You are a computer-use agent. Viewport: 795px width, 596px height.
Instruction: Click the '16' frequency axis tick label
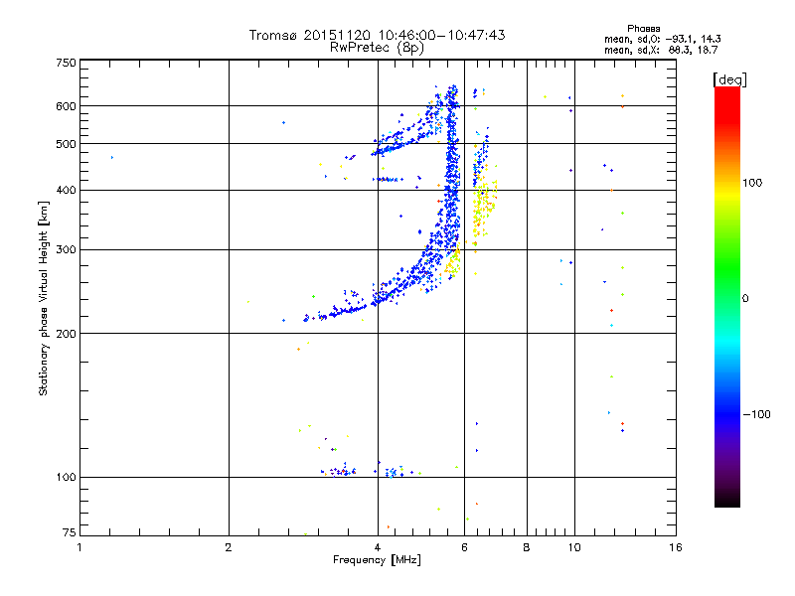pos(676,547)
